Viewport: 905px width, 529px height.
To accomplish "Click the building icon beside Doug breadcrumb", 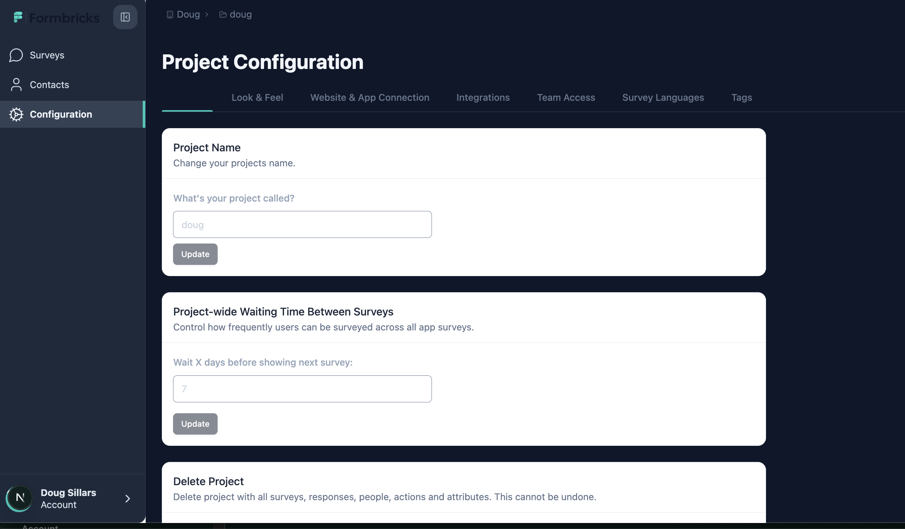I will (170, 15).
